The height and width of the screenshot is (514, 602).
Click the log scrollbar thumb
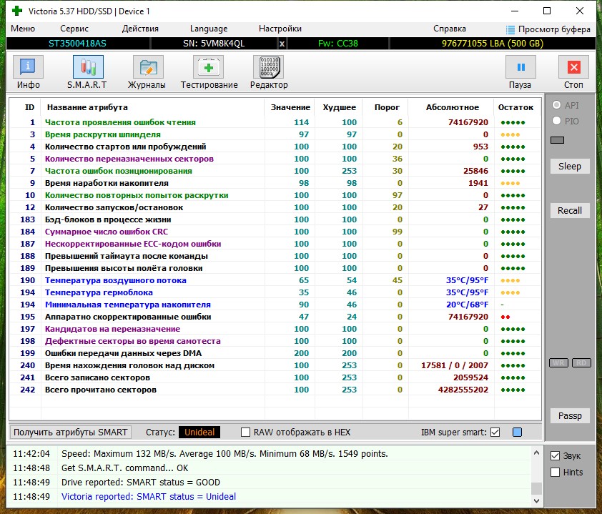pyautogui.click(x=536, y=488)
